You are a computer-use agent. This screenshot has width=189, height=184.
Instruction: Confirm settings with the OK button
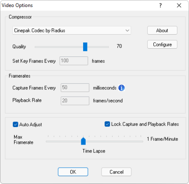(73, 172)
